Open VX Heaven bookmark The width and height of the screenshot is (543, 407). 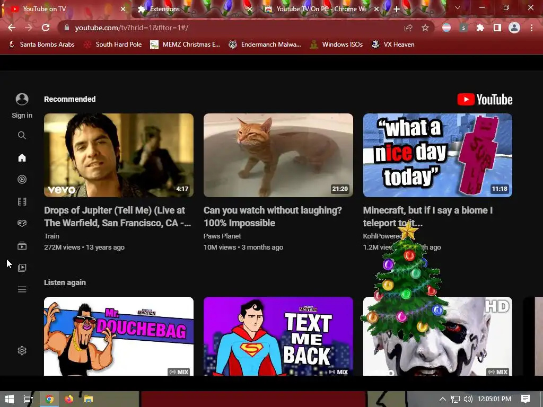tap(393, 45)
